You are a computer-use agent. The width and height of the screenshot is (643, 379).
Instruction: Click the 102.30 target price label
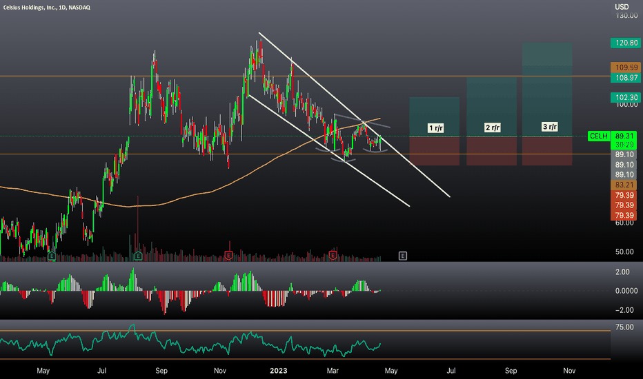626,97
